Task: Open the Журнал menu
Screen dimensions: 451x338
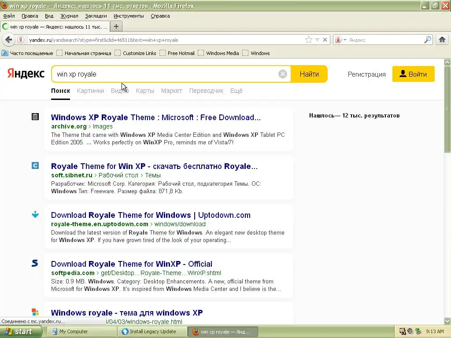Action: (69, 16)
